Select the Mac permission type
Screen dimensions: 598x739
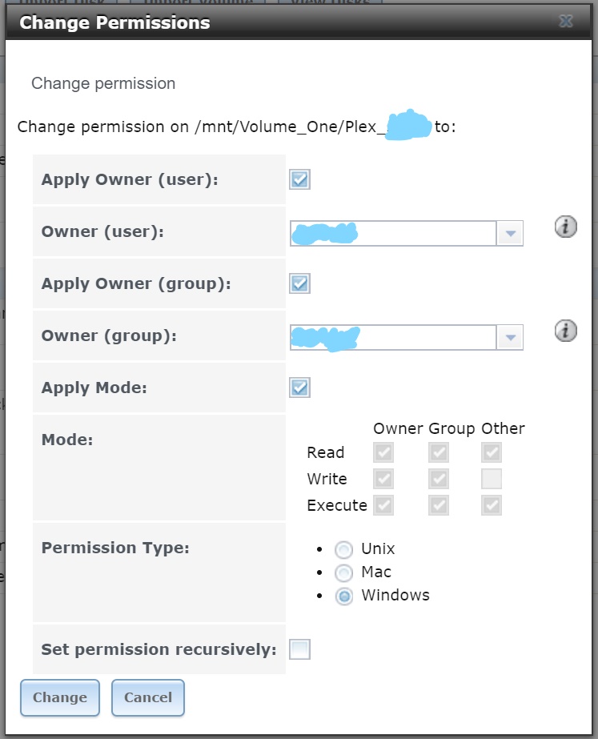tap(344, 572)
